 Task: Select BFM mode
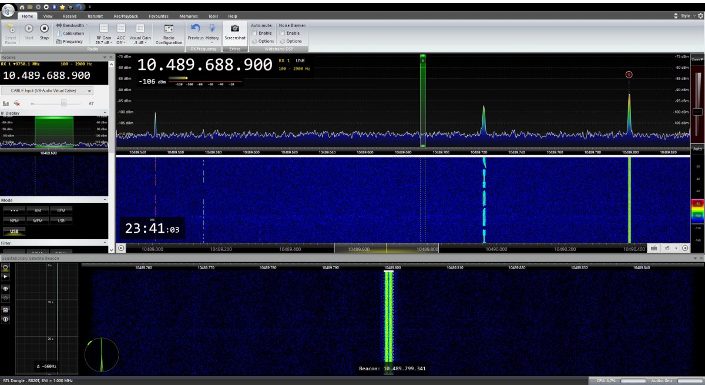(61, 210)
